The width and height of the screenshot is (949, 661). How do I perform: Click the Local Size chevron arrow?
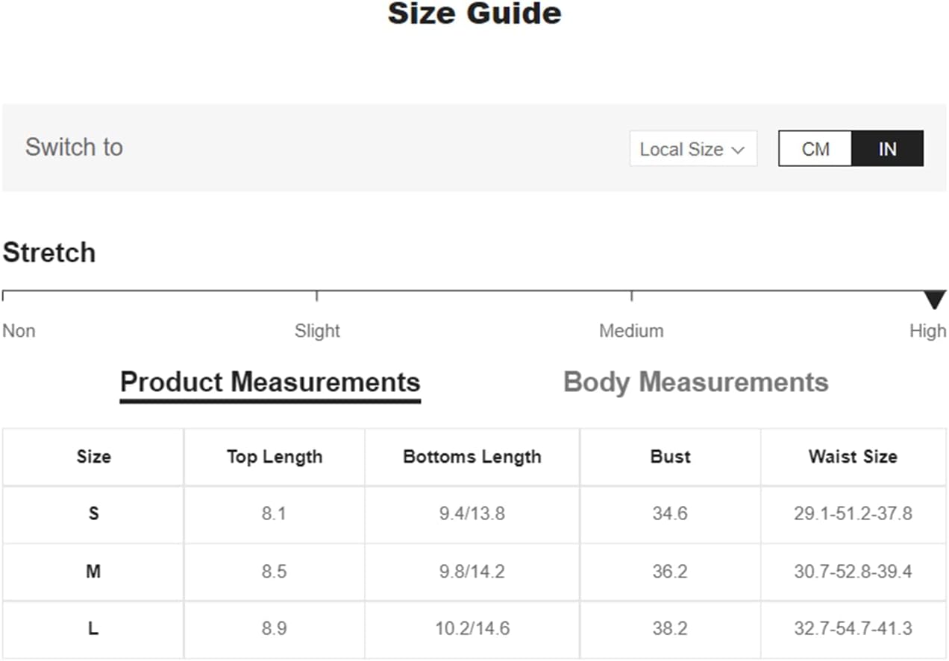[x=738, y=150]
